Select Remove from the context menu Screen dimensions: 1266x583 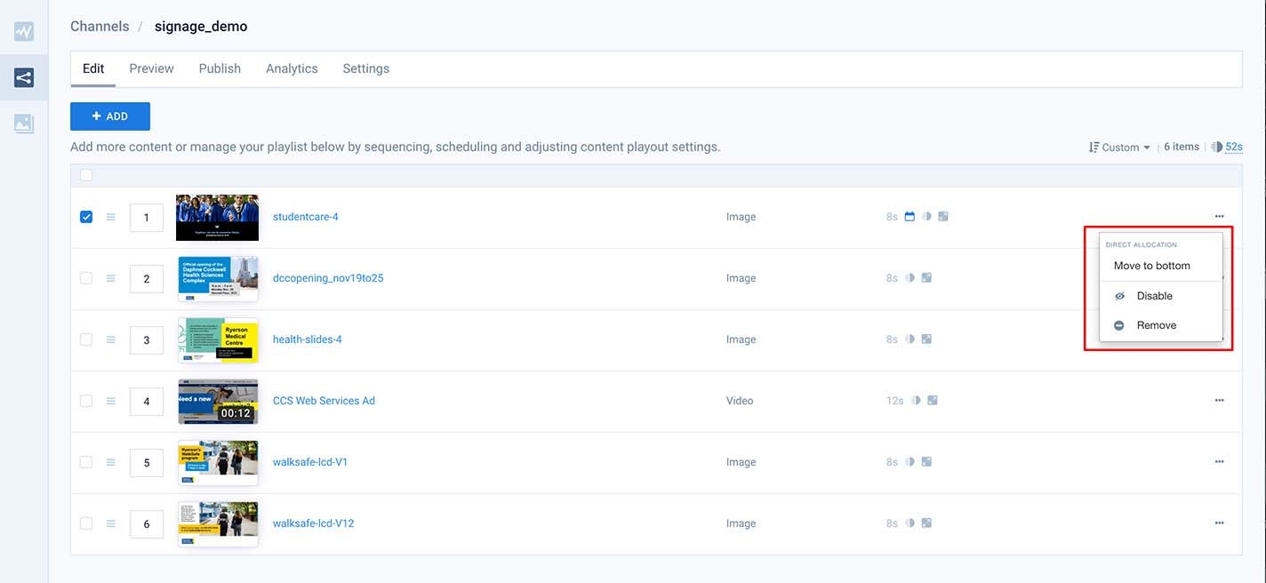pyautogui.click(x=1156, y=325)
